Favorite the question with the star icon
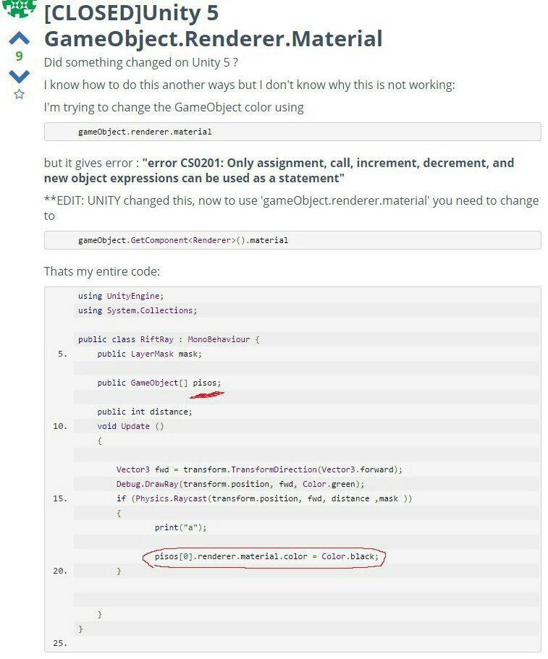This screenshot has height=659, width=548. coord(19,94)
